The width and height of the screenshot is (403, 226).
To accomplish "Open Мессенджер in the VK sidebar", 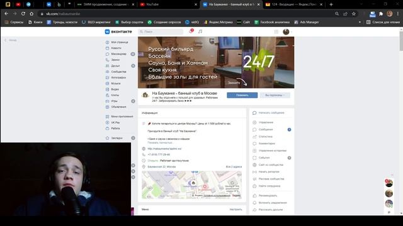I will click(116, 54).
